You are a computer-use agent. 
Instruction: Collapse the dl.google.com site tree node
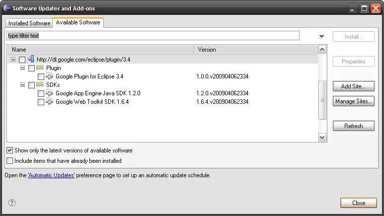13,59
